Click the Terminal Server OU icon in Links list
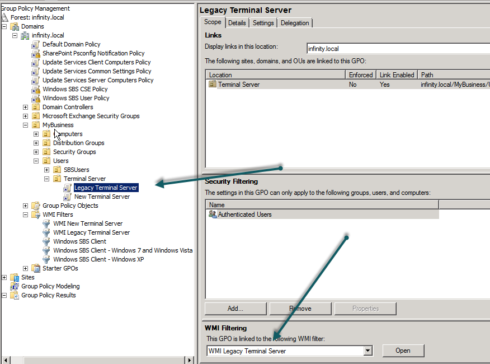490x364 pixels. (x=213, y=85)
